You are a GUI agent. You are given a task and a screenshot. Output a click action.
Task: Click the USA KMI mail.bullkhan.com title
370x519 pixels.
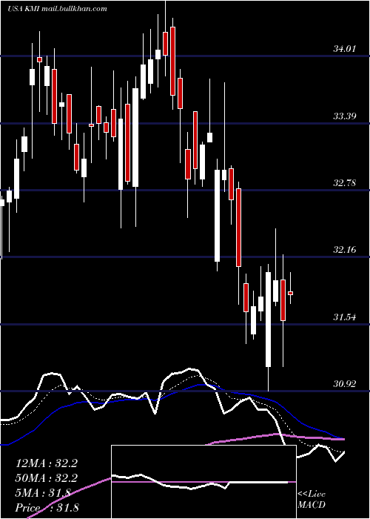pyautogui.click(x=57, y=9)
